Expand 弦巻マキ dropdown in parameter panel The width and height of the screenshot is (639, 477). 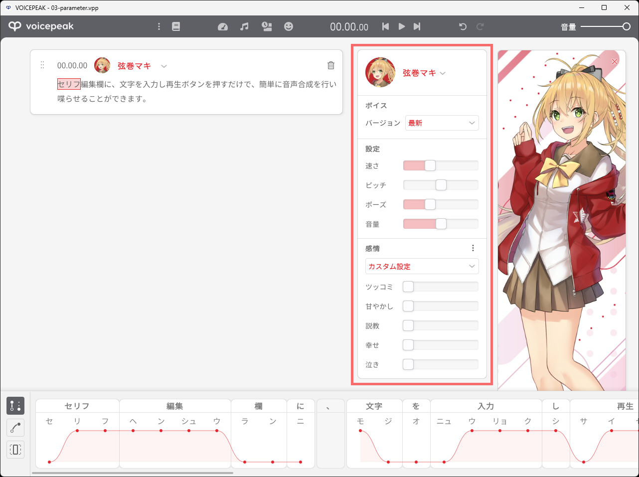443,73
